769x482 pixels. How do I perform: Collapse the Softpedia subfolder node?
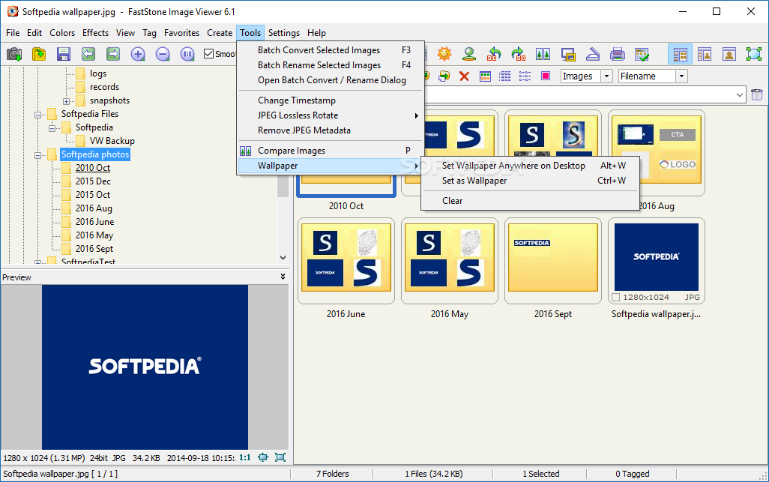pyautogui.click(x=52, y=128)
